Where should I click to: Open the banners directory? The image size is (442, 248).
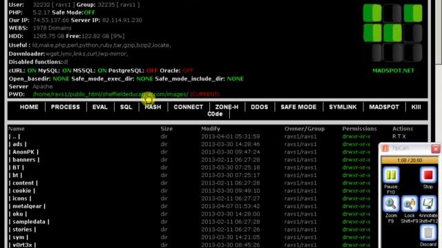(x=24, y=160)
